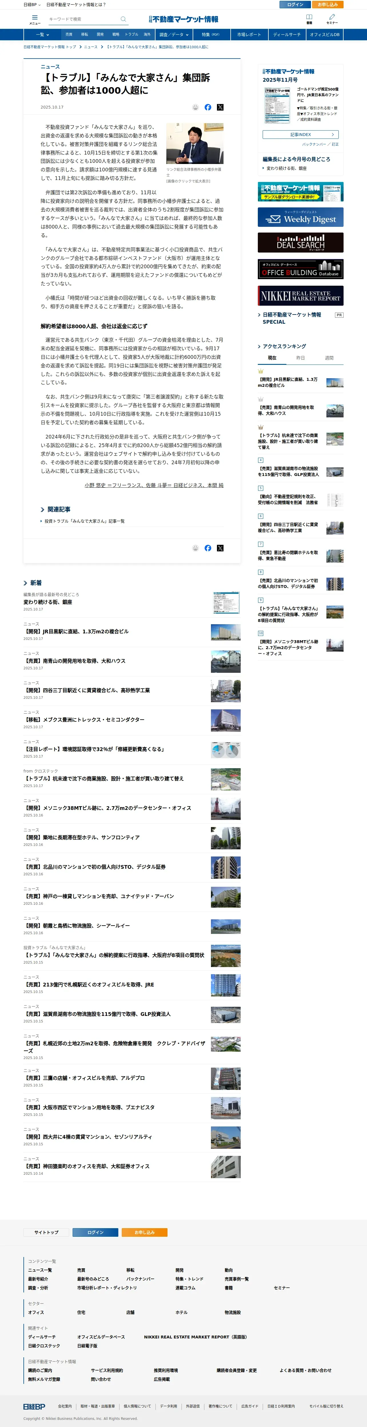Switch ranking to 週間 tab
Screen dimensions: 367x1427
[x=329, y=358]
